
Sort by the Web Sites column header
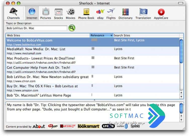pyautogui.click(x=48, y=36)
